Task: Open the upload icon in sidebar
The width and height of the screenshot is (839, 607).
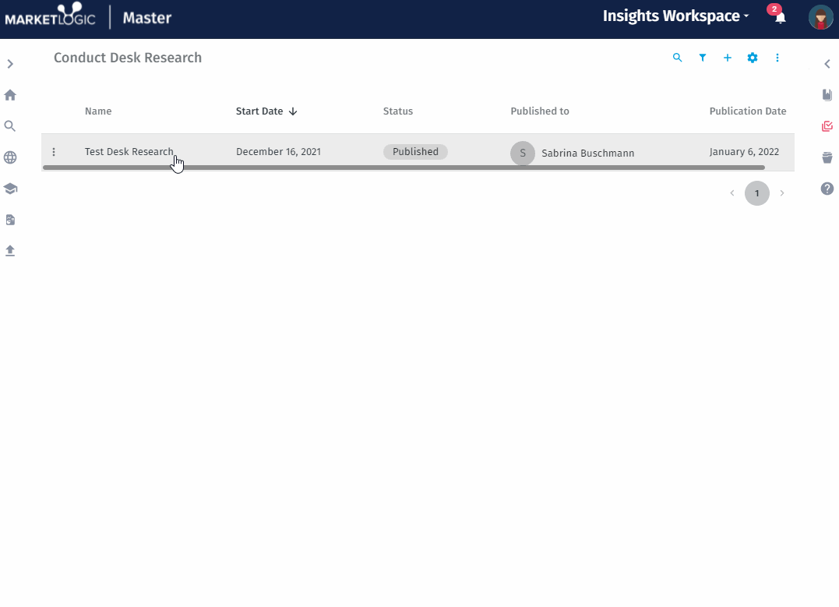Action: 9,250
